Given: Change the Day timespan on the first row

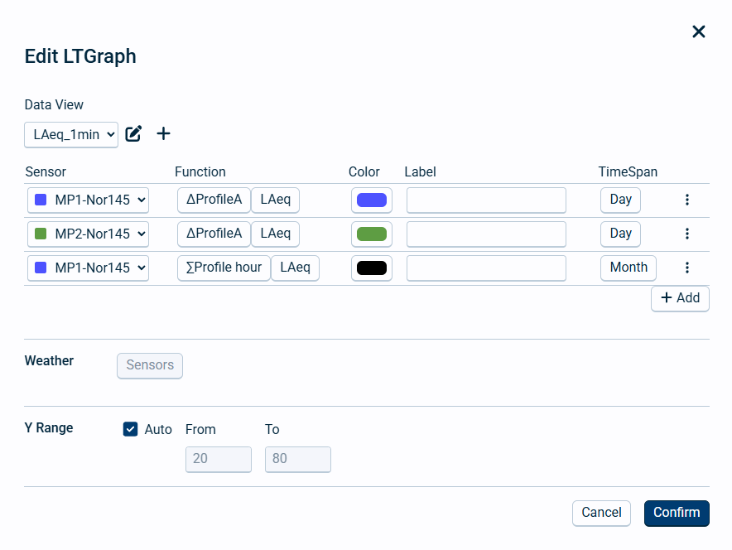Looking at the screenshot, I should pos(620,200).
